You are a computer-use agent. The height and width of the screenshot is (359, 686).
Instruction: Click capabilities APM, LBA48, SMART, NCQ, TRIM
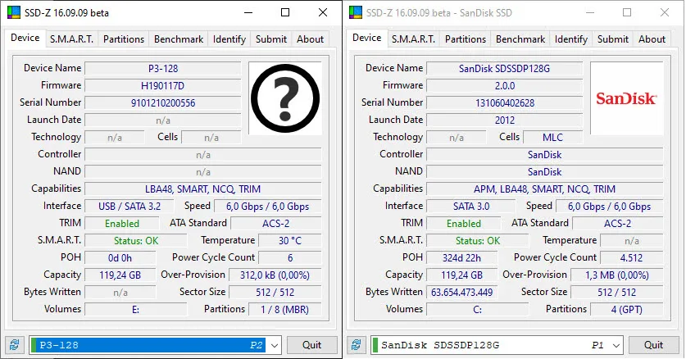coord(545,189)
